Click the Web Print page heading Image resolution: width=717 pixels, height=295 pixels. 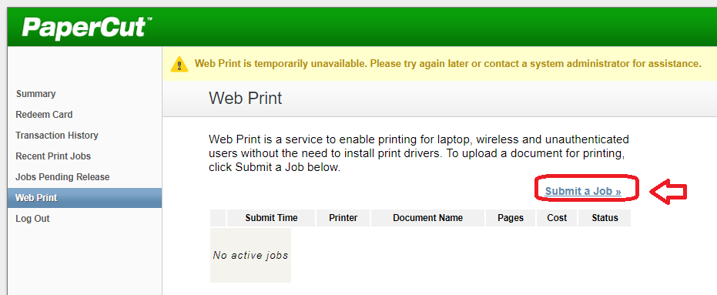(246, 99)
